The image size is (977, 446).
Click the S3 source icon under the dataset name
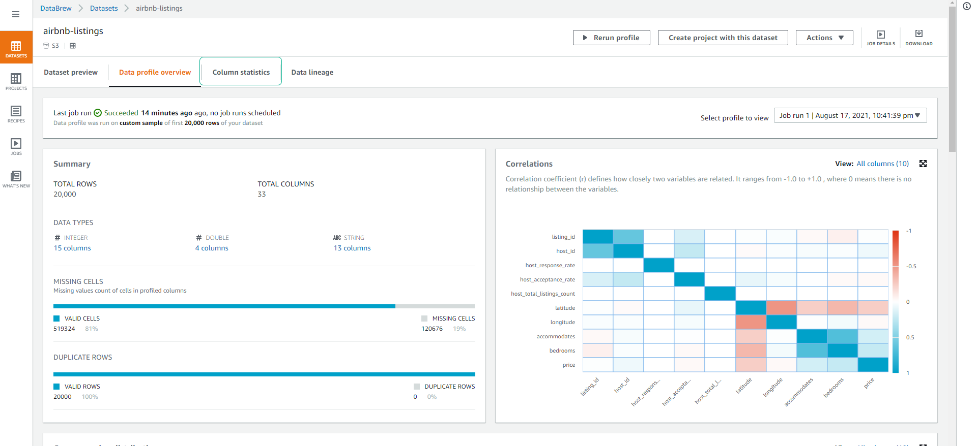pyautogui.click(x=46, y=46)
